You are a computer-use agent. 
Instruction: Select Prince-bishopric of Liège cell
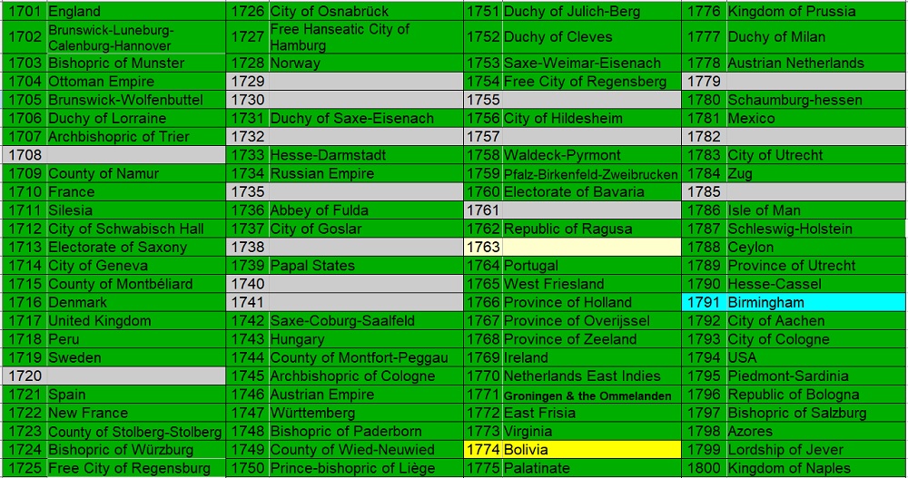(x=365, y=468)
